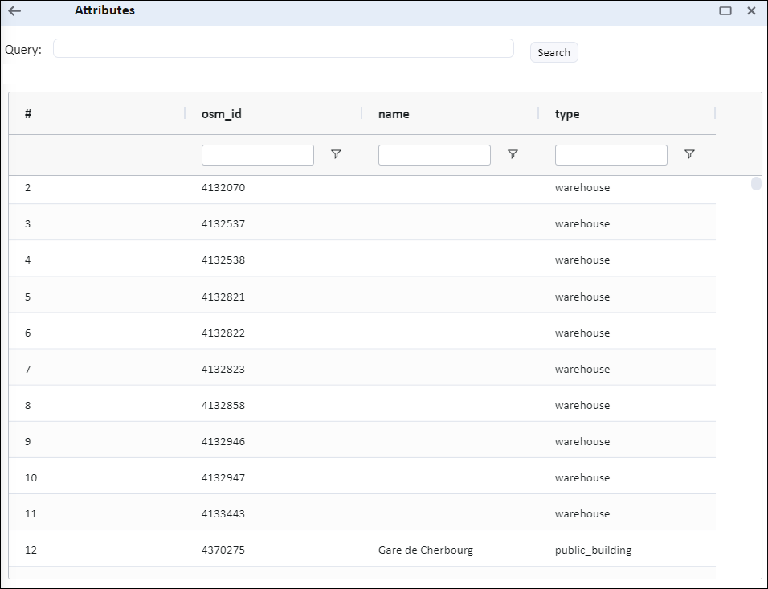The height and width of the screenshot is (589, 768).
Task: Open the type column filter icon
Action: tap(689, 154)
